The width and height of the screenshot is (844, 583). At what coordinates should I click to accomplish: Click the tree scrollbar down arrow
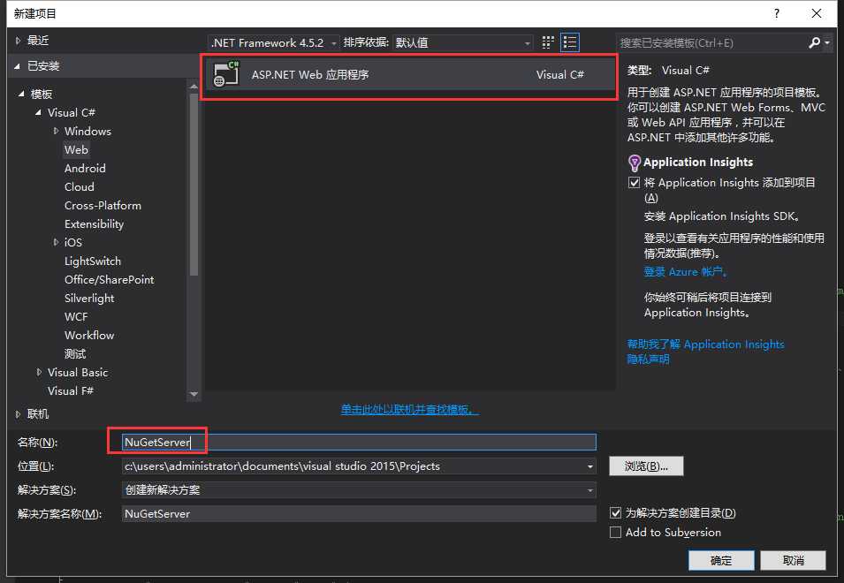(x=194, y=394)
